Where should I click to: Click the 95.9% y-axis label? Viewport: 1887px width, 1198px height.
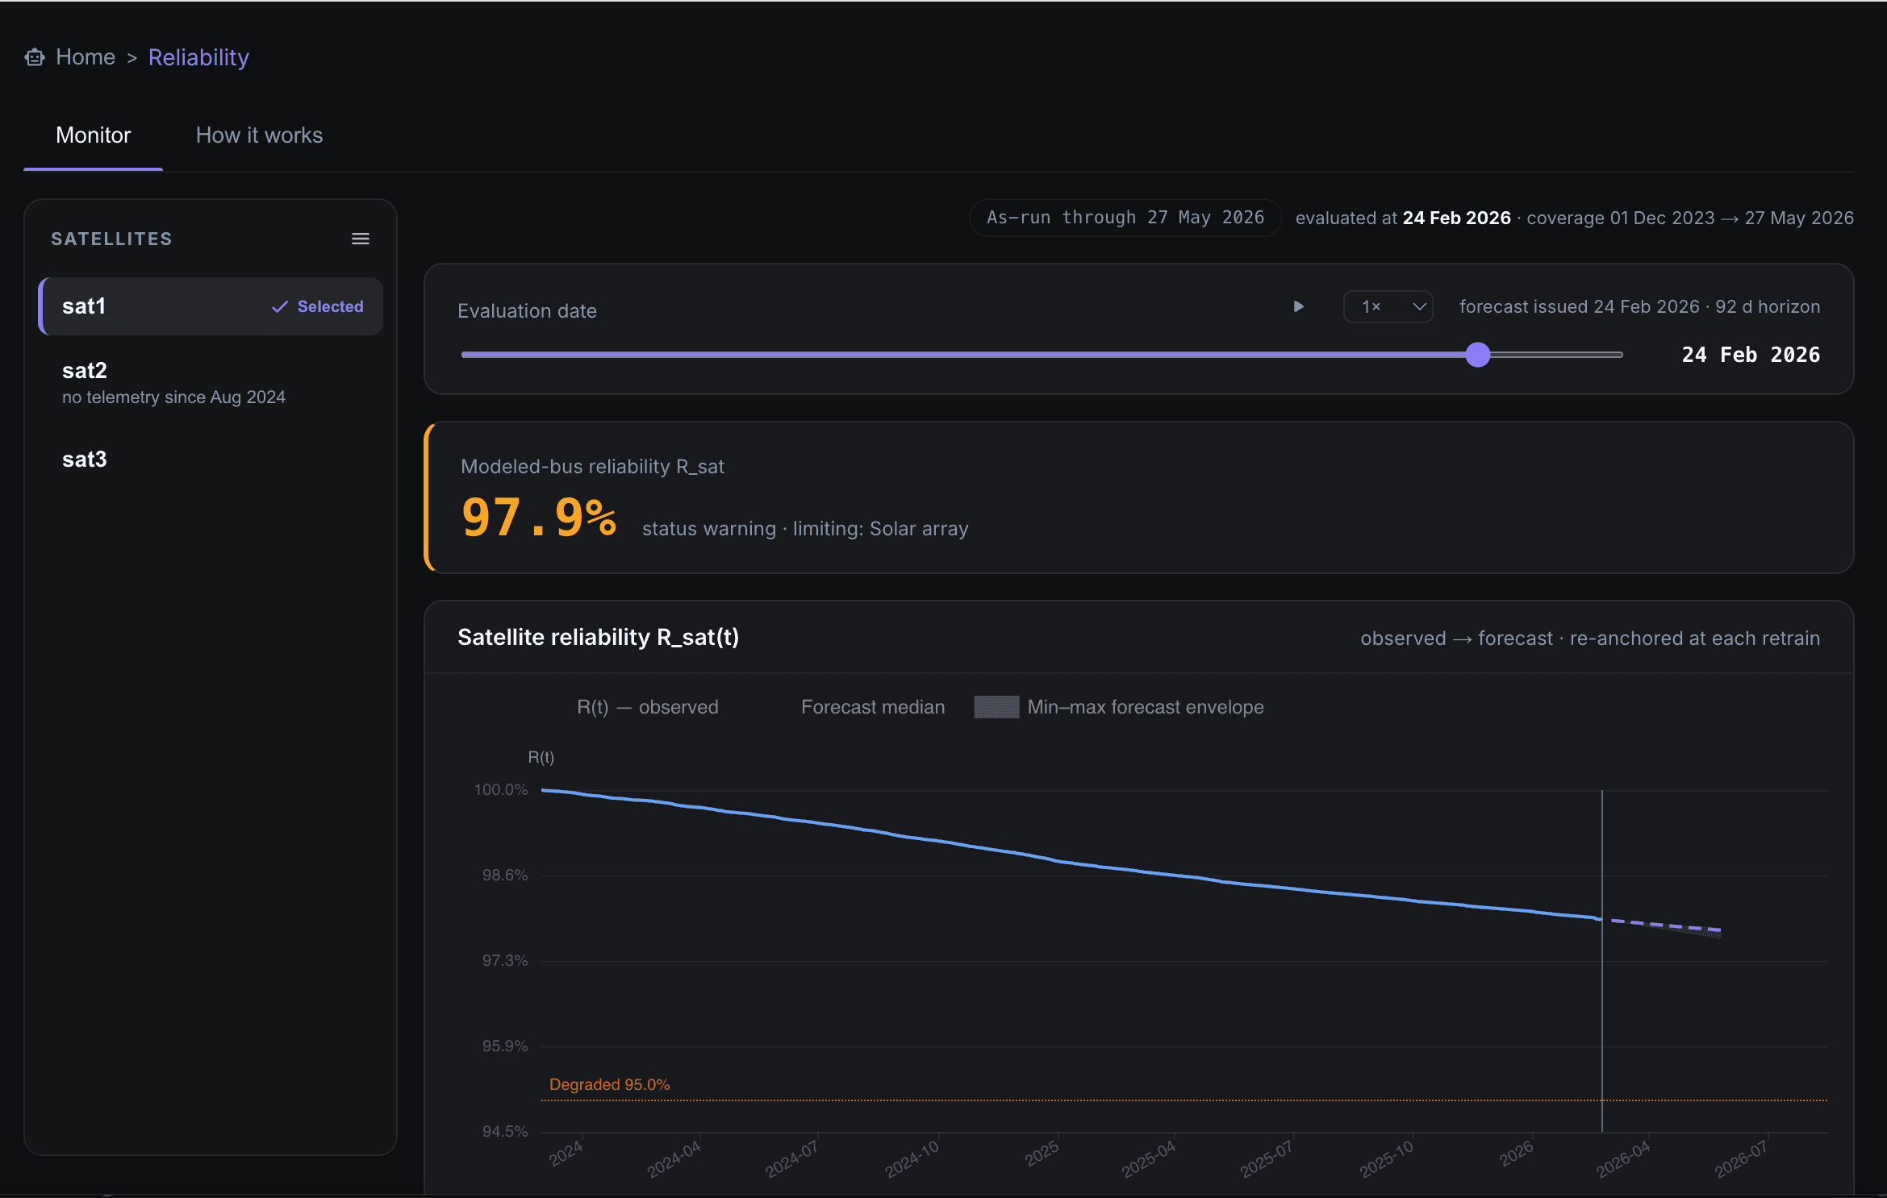tap(505, 1046)
